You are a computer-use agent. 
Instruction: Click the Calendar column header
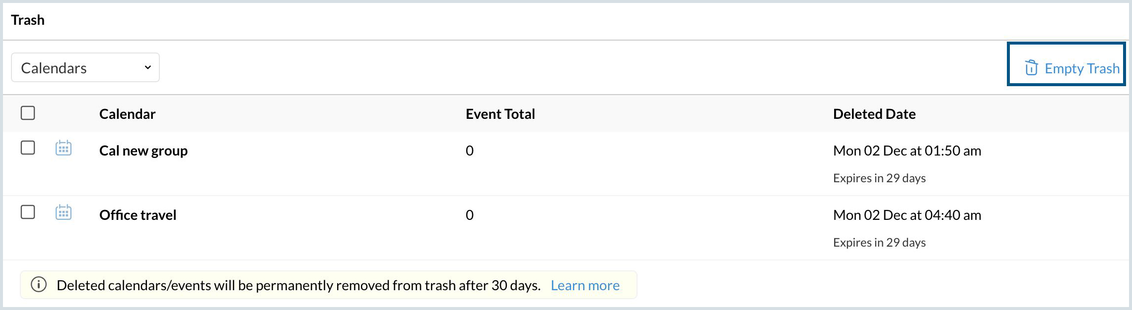pyautogui.click(x=127, y=114)
